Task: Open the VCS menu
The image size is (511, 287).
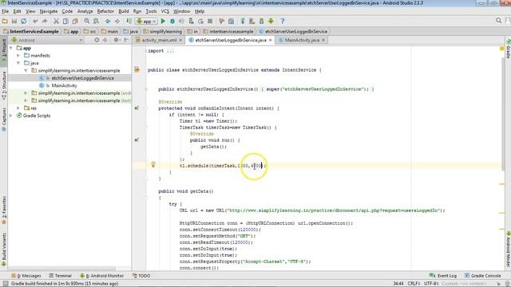Action: [165, 11]
